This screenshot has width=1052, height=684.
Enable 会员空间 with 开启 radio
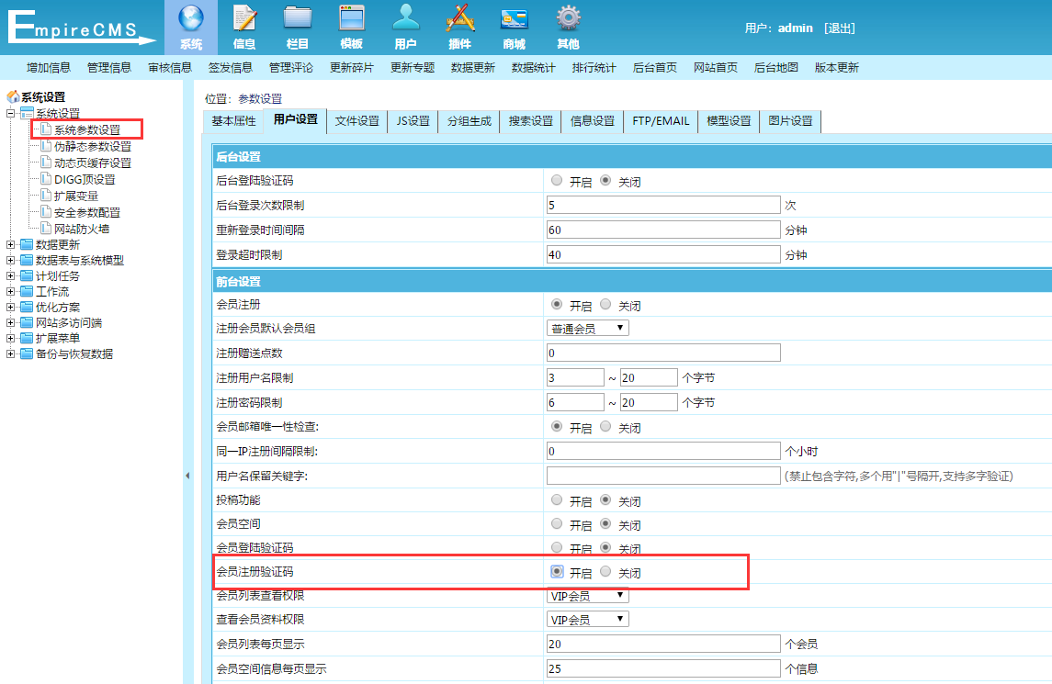pos(556,523)
